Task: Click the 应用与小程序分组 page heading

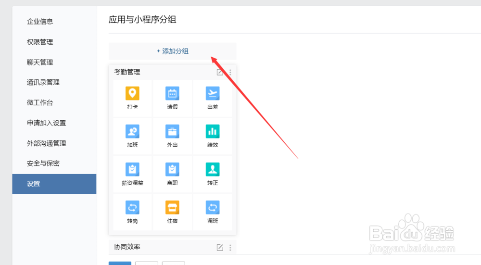Action: (142, 20)
